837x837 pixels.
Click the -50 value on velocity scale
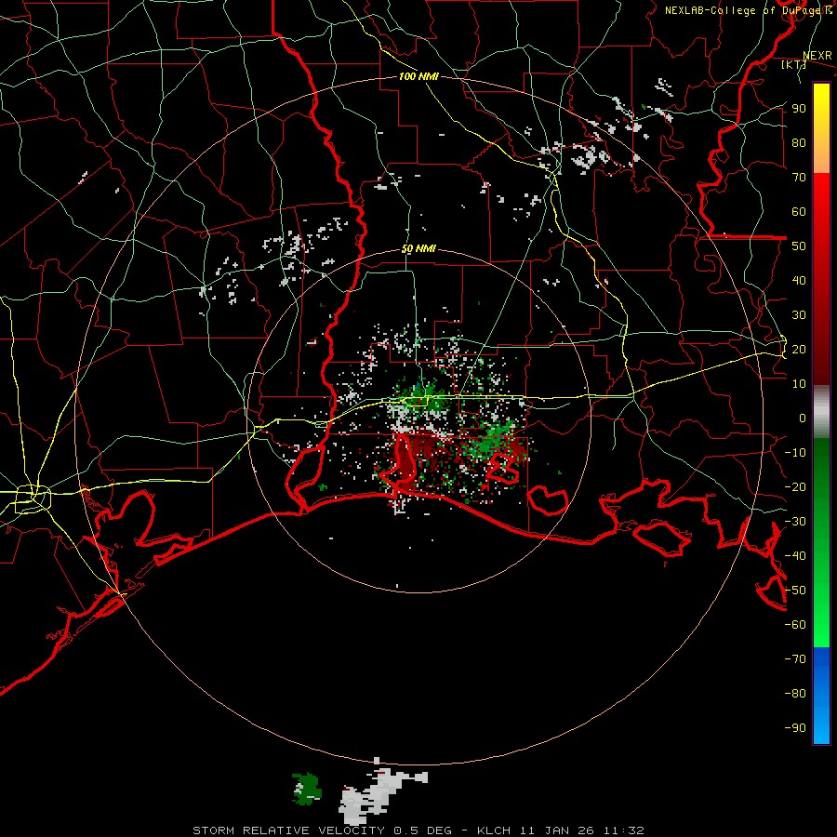[x=795, y=591]
